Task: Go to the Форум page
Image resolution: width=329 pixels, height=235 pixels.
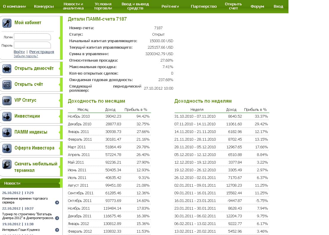Action: [257, 6]
